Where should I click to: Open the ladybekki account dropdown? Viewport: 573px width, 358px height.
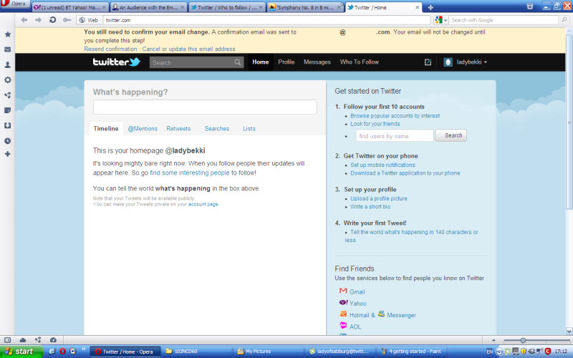point(465,62)
